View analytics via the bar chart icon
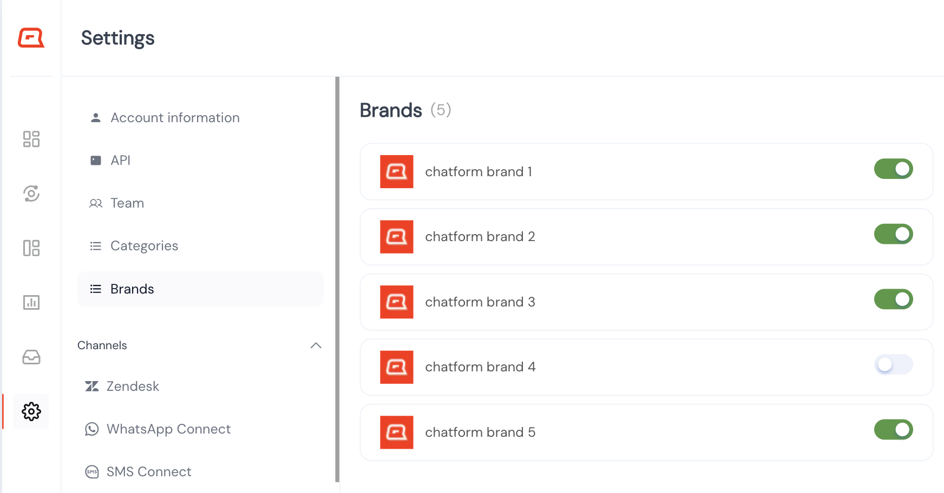The width and height of the screenshot is (944, 493). pyautogui.click(x=31, y=302)
